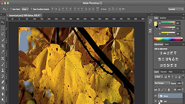Toggle lock image pixels
This screenshot has height=104, width=185.
click(162, 90)
